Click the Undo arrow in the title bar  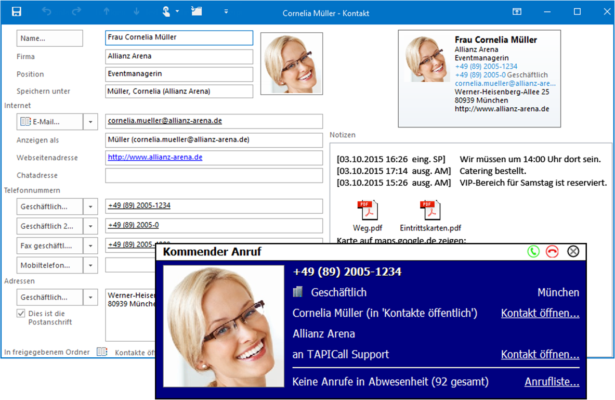coord(47,11)
